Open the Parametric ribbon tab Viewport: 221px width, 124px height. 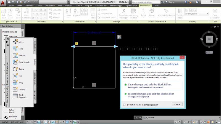pos(50,6)
